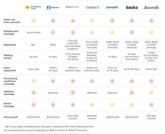Click the Fetch logo

tap(132, 7)
